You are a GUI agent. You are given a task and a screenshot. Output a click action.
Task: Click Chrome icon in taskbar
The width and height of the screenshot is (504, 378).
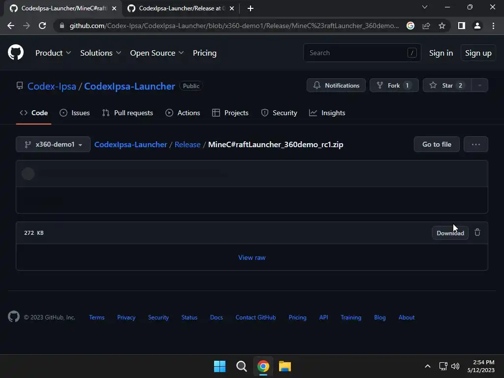pos(263,366)
